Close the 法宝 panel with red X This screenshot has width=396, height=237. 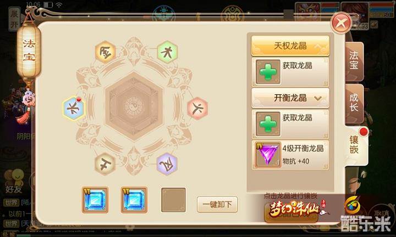point(341,24)
